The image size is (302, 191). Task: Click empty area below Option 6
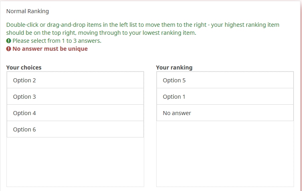coord(75,162)
